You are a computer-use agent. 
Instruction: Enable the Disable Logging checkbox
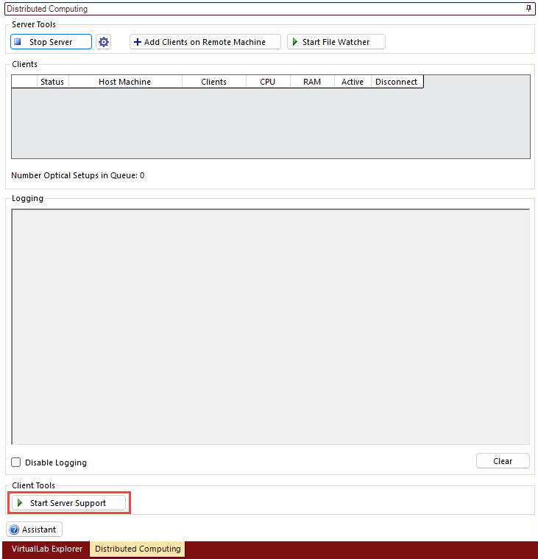coord(16,463)
